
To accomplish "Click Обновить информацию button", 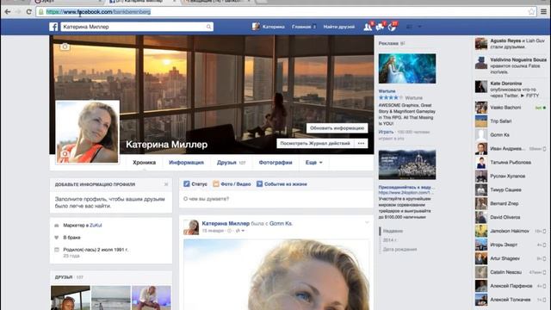I will pos(337,128).
